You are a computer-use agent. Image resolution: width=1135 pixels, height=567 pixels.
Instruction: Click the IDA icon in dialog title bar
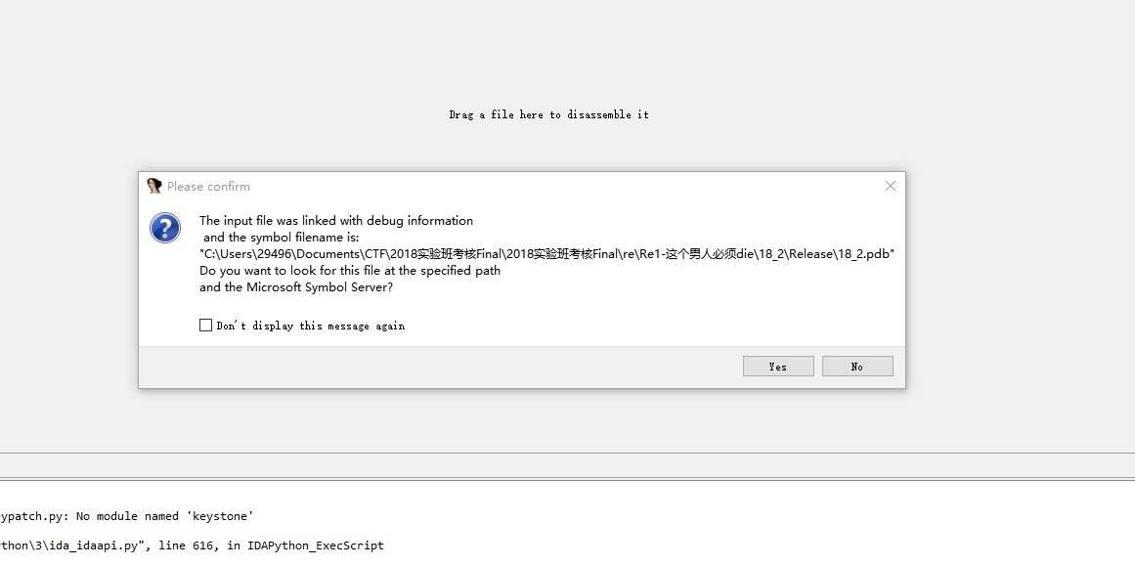tap(153, 186)
